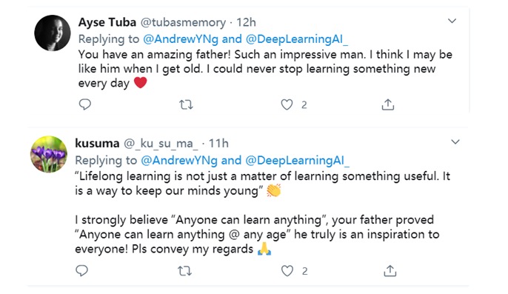This screenshot has height=294, width=508.
Task: Share Ayse Tuba's tweet
Action: (388, 104)
